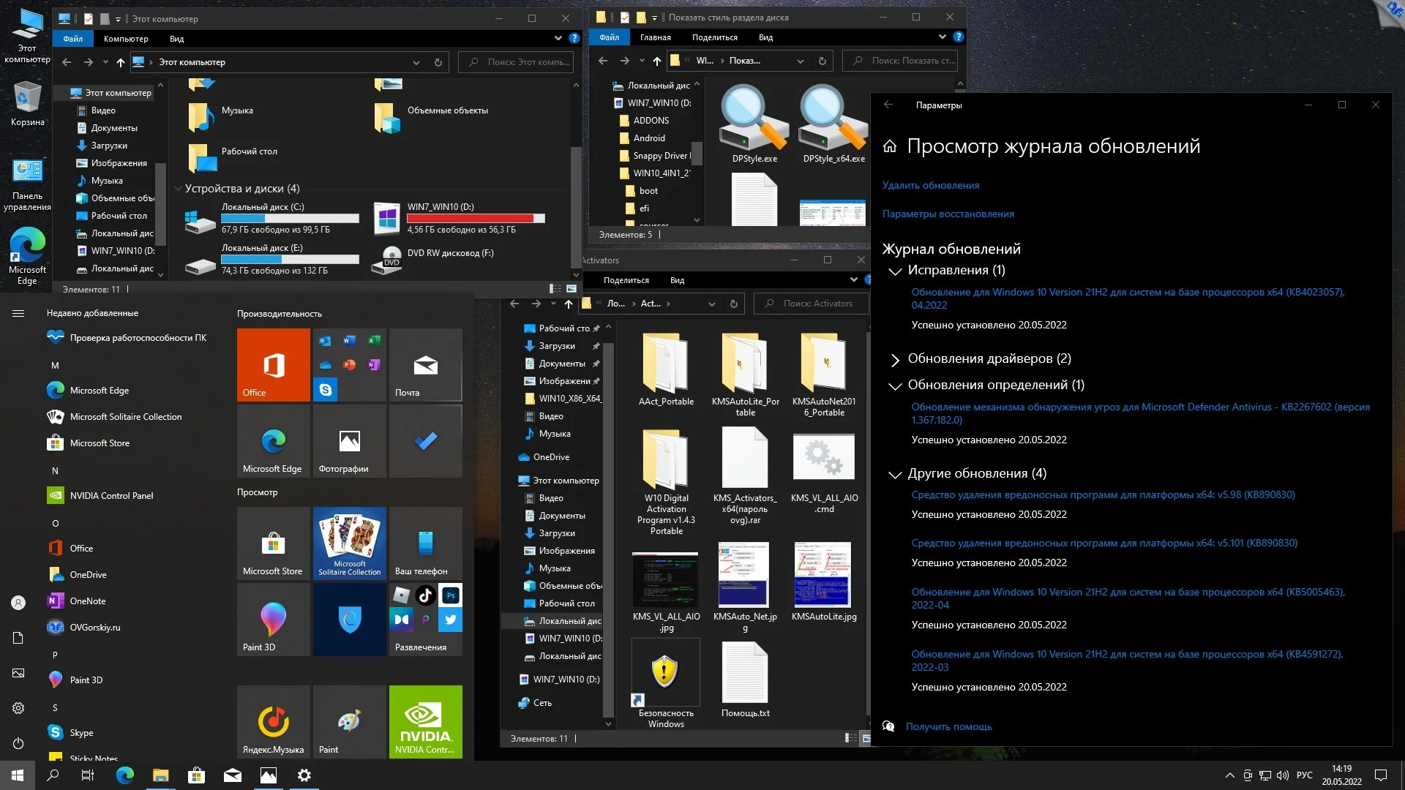Collapse the Устройства и диски group

pos(178,189)
